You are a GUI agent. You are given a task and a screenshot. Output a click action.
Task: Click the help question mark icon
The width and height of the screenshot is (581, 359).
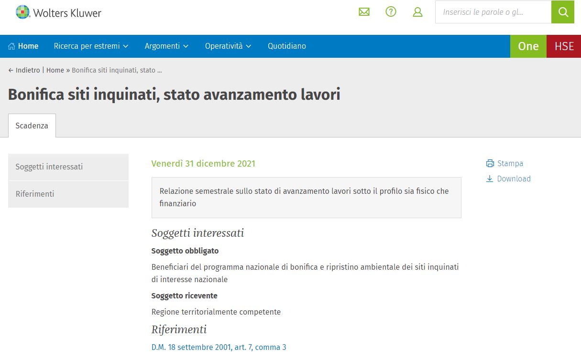point(391,12)
